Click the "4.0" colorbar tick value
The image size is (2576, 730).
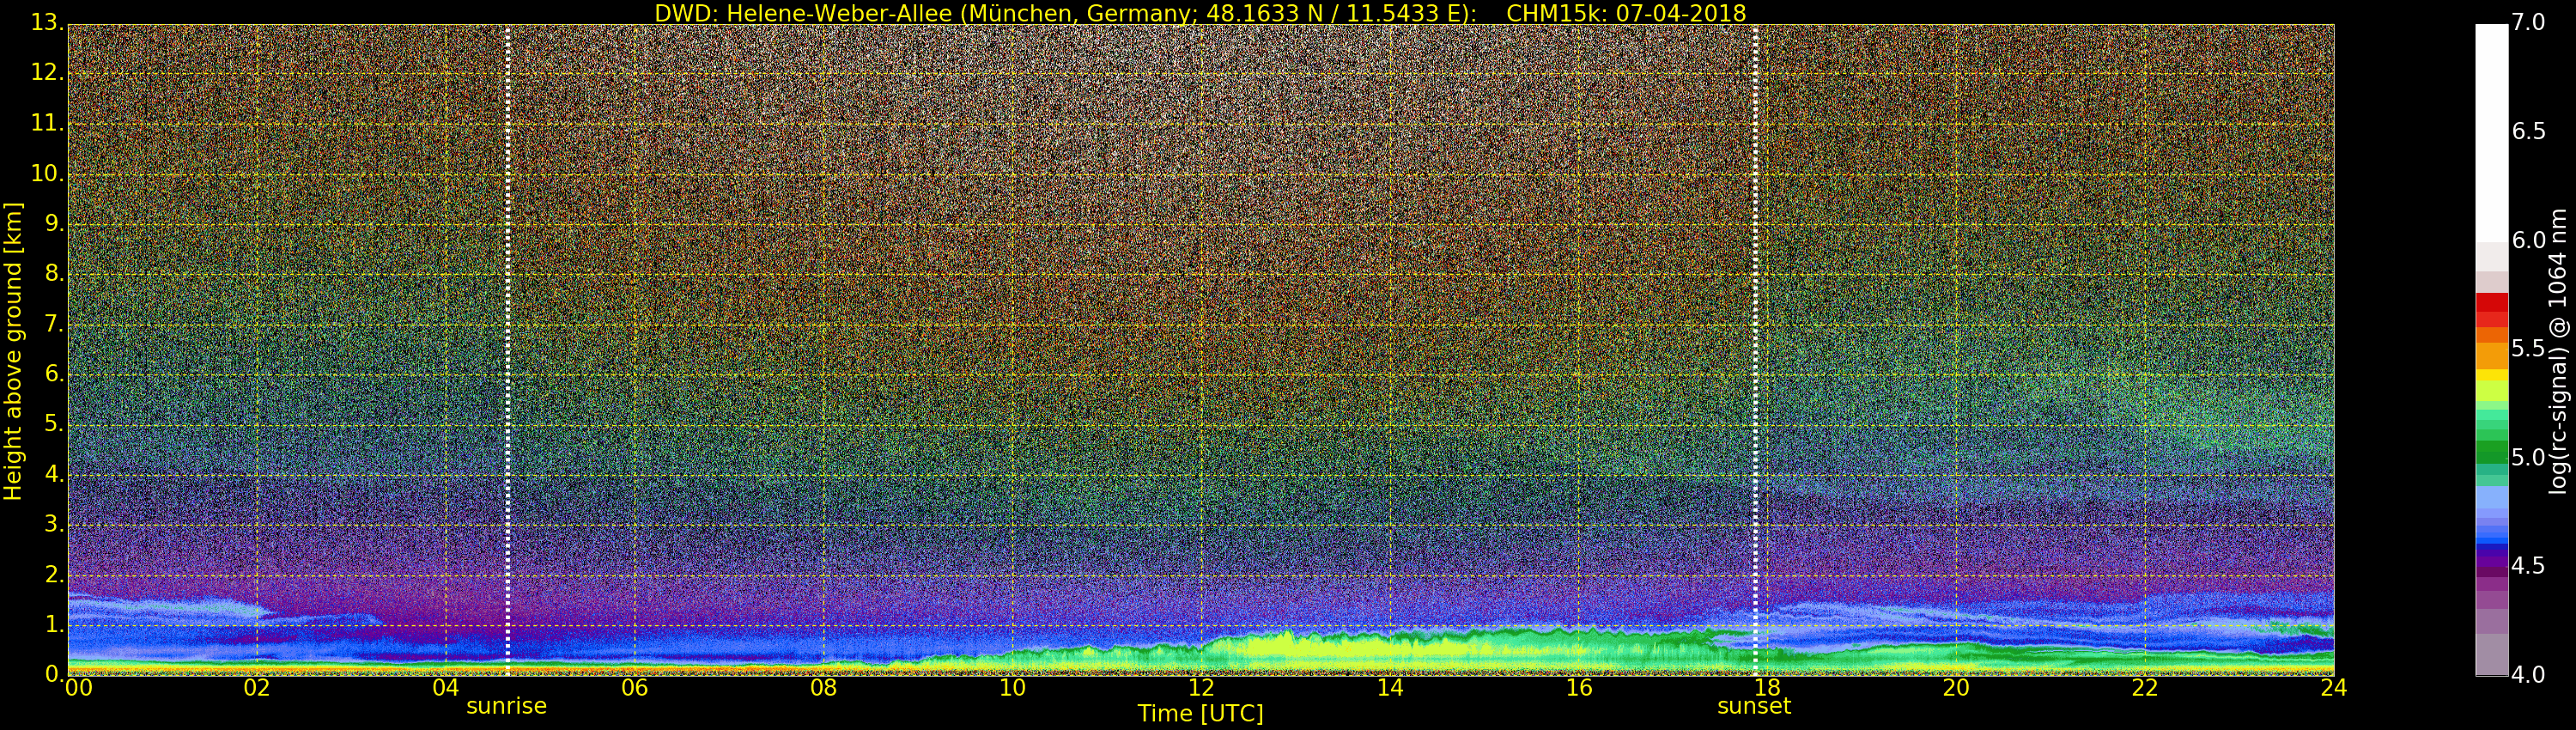pos(2528,675)
